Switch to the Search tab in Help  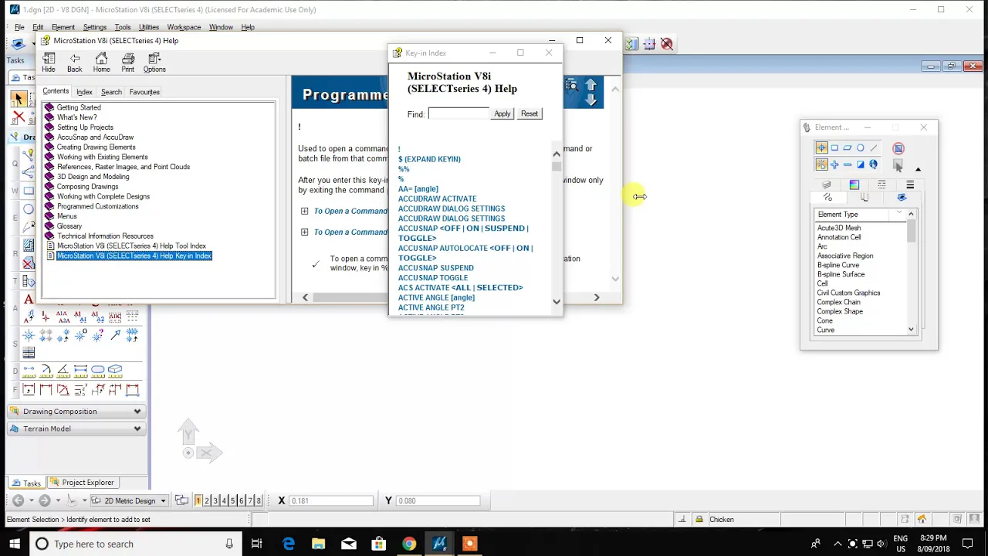click(x=111, y=92)
